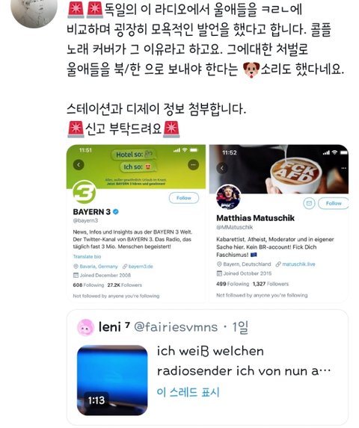Image resolution: width=359 pixels, height=428 pixels.
Task: View BAYERN 3's 27.2K Followers list
Action: (125, 285)
